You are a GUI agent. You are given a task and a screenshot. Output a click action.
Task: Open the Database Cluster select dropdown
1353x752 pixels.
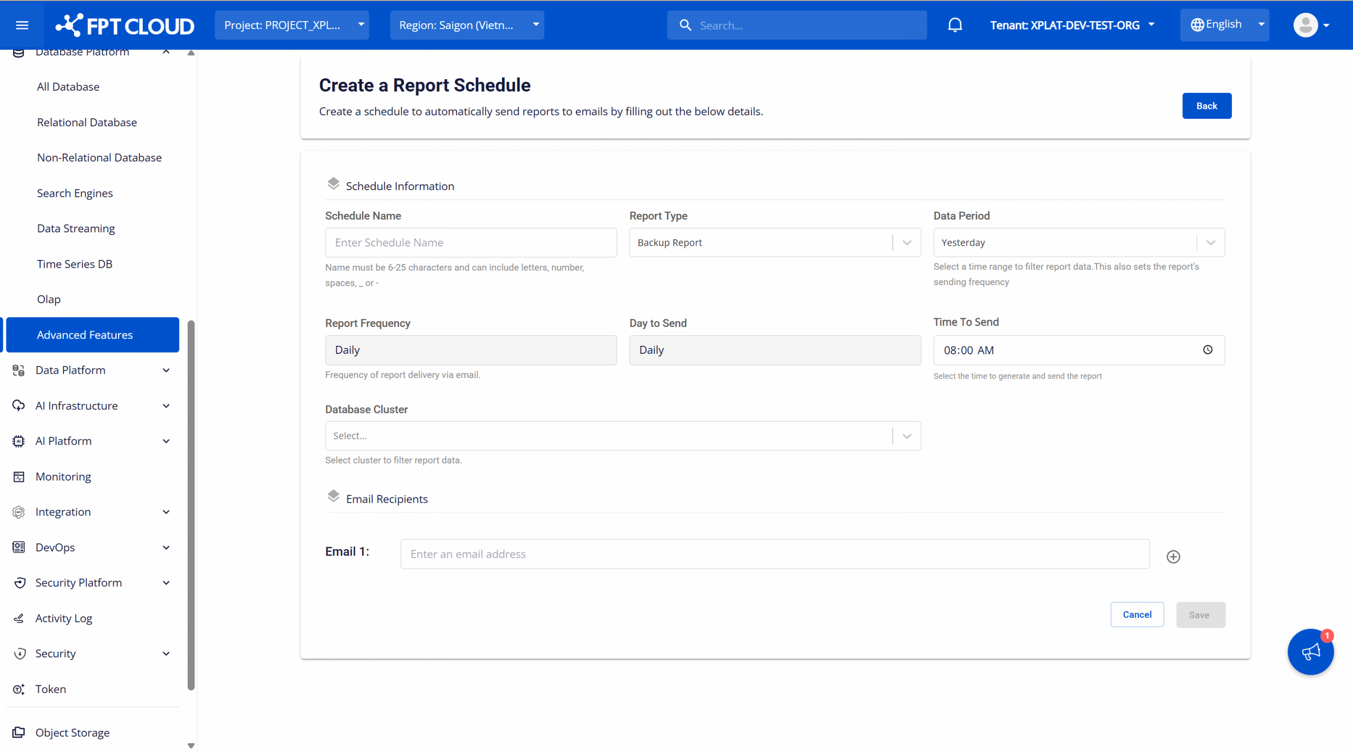pyautogui.click(x=623, y=436)
